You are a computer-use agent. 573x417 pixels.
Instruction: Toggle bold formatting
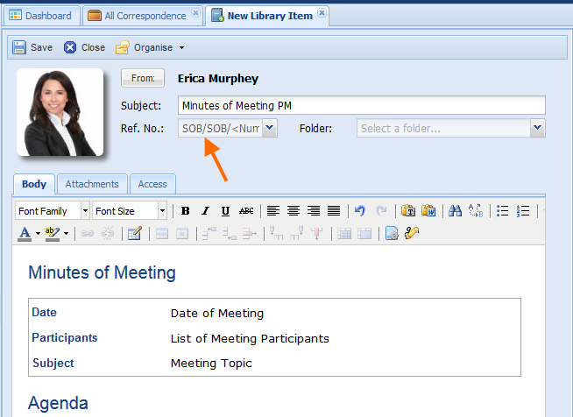185,211
